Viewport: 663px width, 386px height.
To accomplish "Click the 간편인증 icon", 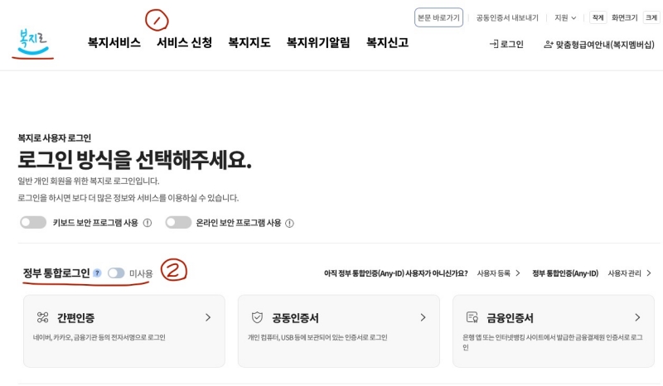I will pyautogui.click(x=43, y=317).
